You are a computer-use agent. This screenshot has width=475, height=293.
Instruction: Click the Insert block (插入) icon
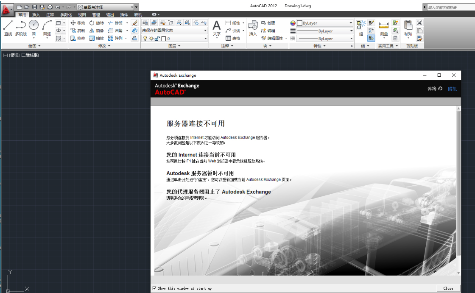pos(253,28)
